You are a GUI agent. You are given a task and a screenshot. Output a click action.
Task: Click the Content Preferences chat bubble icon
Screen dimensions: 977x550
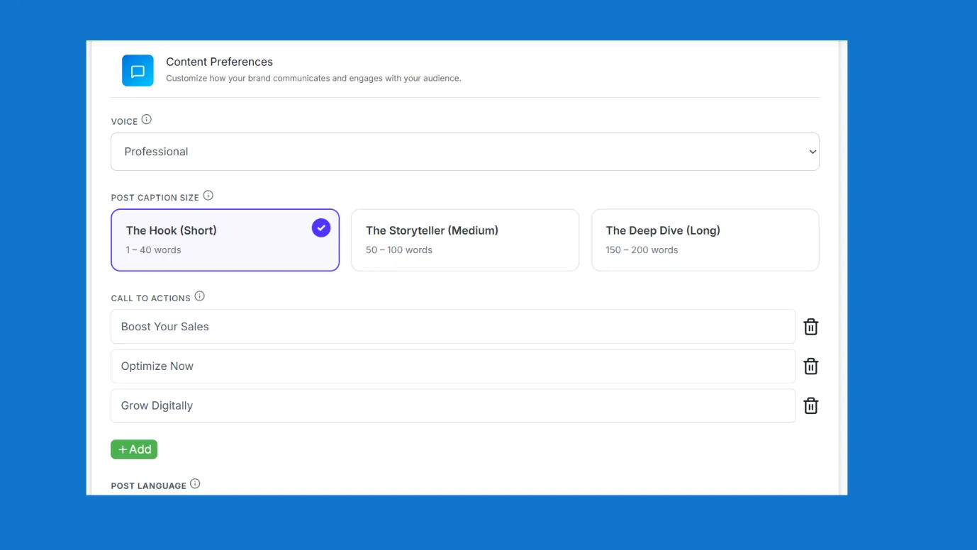click(x=138, y=71)
